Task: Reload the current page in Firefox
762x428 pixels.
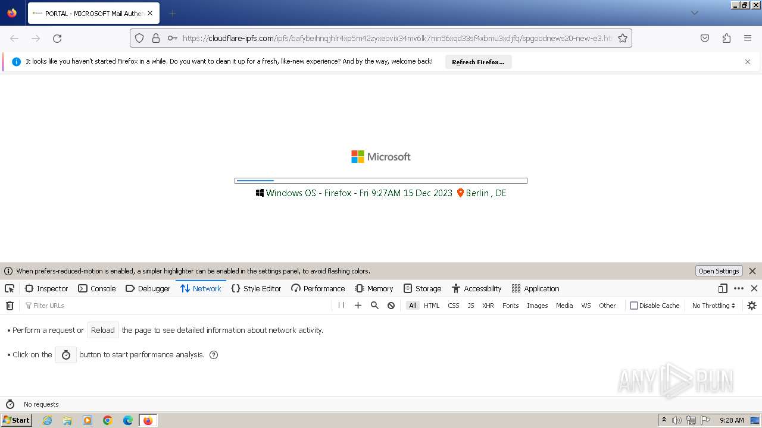Action: 57,38
